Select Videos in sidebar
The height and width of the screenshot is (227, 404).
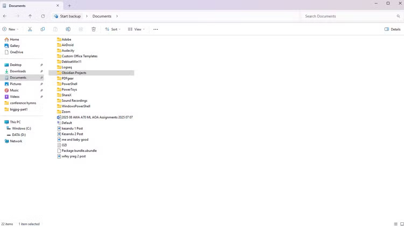click(x=15, y=97)
